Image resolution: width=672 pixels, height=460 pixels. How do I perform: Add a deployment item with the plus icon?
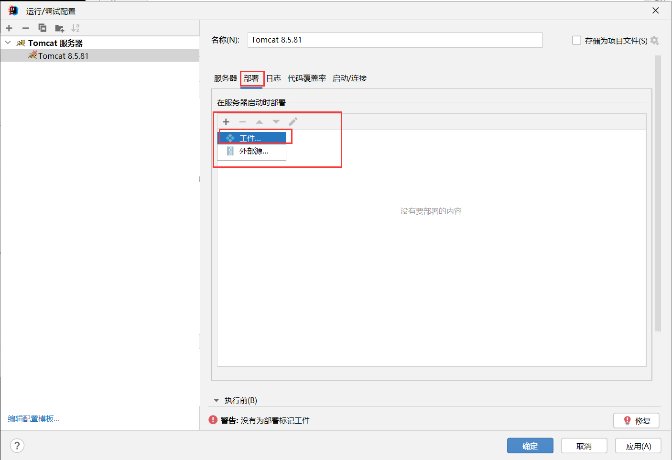coord(226,122)
